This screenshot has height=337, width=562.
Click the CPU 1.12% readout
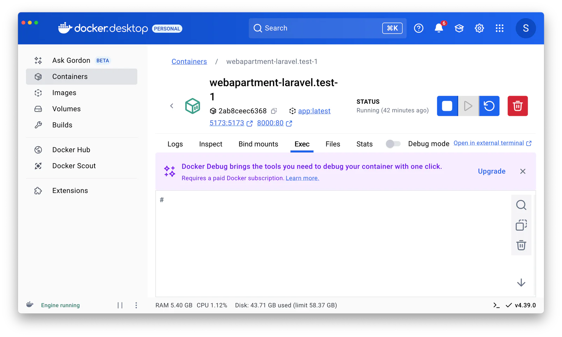(x=212, y=305)
